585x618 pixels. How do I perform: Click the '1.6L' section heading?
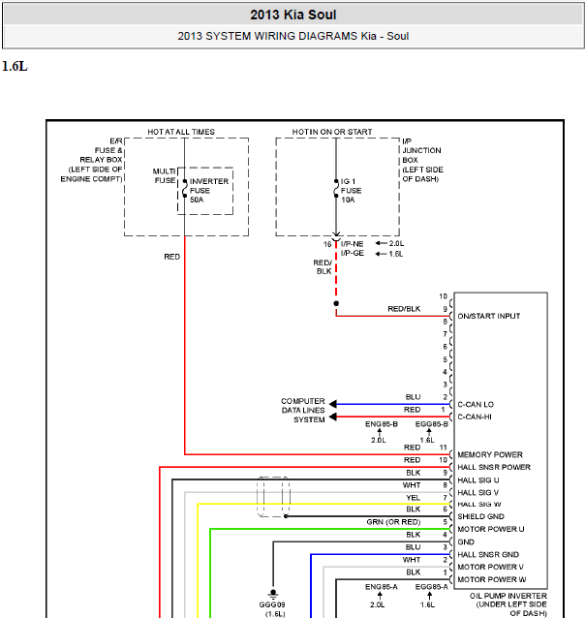pos(15,66)
